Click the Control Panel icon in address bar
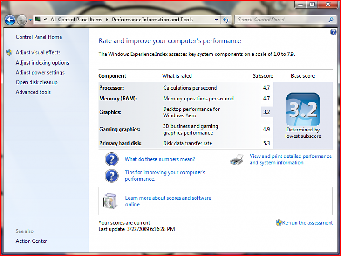Image resolution: width=341 pixels, height=256 pixels. click(38, 20)
